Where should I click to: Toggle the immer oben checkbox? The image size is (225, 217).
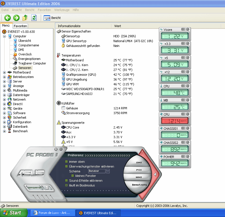click(67, 162)
